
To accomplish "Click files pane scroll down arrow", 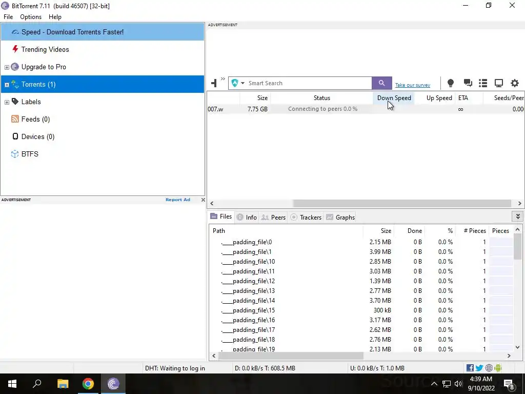I will (x=517, y=347).
